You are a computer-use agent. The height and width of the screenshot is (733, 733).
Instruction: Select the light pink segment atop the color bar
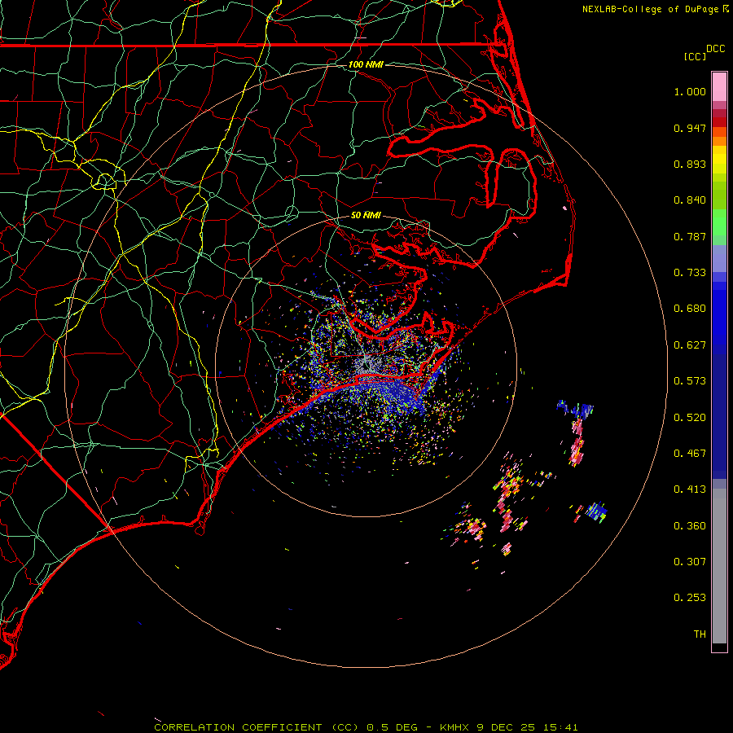(x=719, y=87)
